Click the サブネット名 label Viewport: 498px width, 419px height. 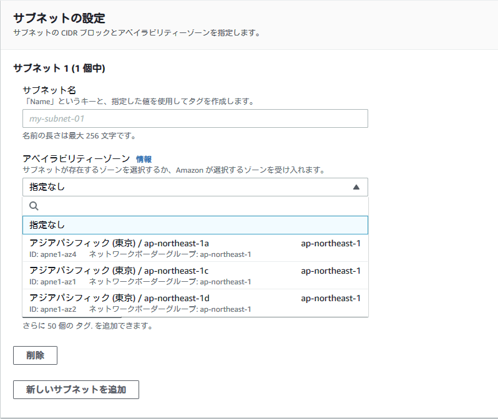49,90
